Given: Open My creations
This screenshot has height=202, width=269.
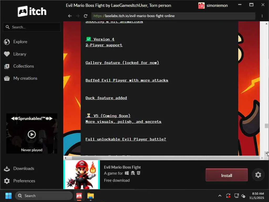Looking at the screenshot, I should pos(25,78).
